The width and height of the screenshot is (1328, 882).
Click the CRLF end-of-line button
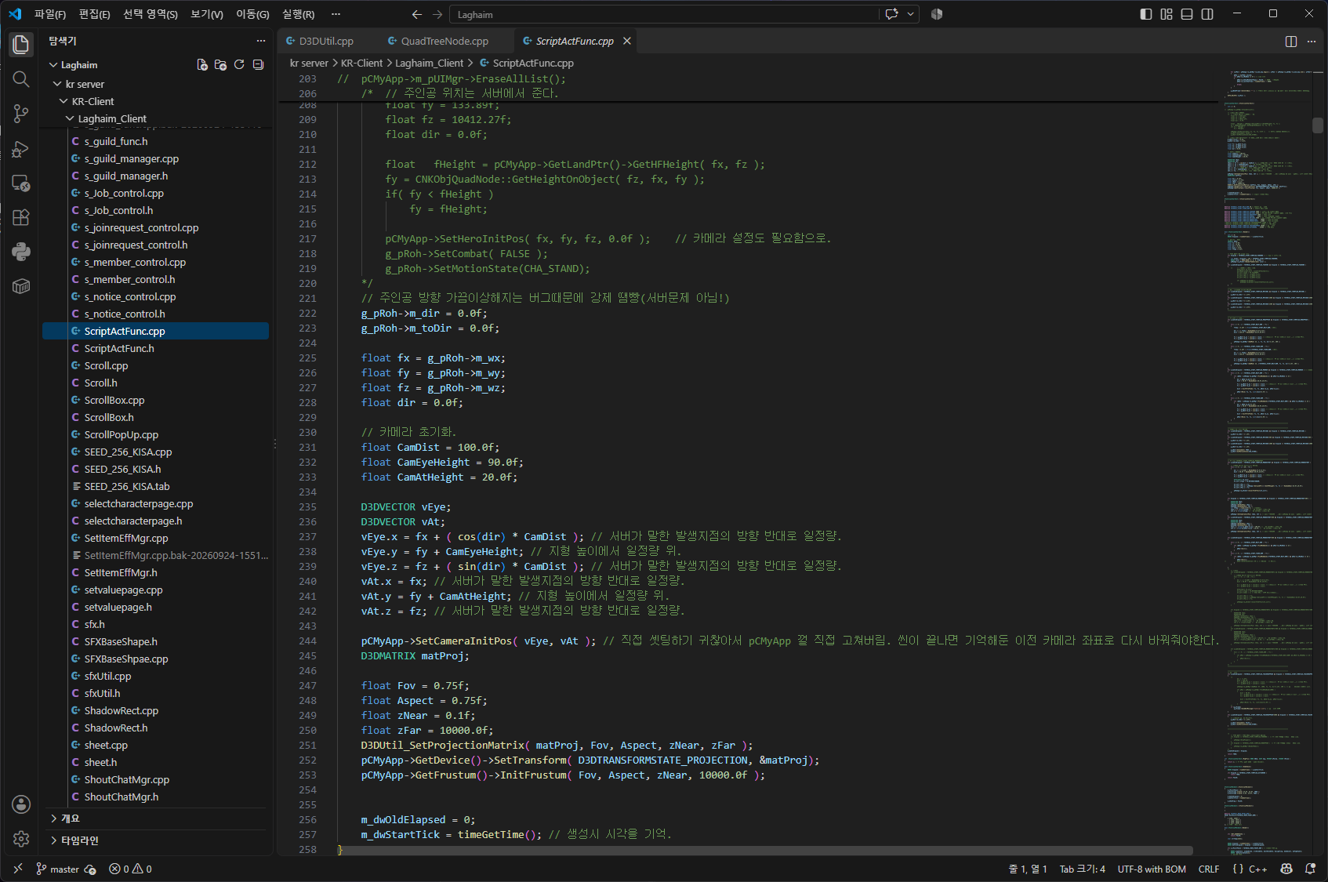click(x=1208, y=869)
